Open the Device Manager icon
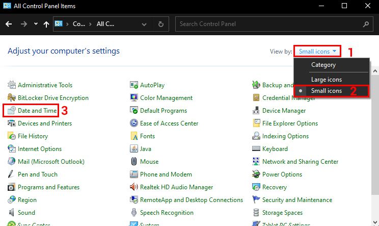 [256, 111]
